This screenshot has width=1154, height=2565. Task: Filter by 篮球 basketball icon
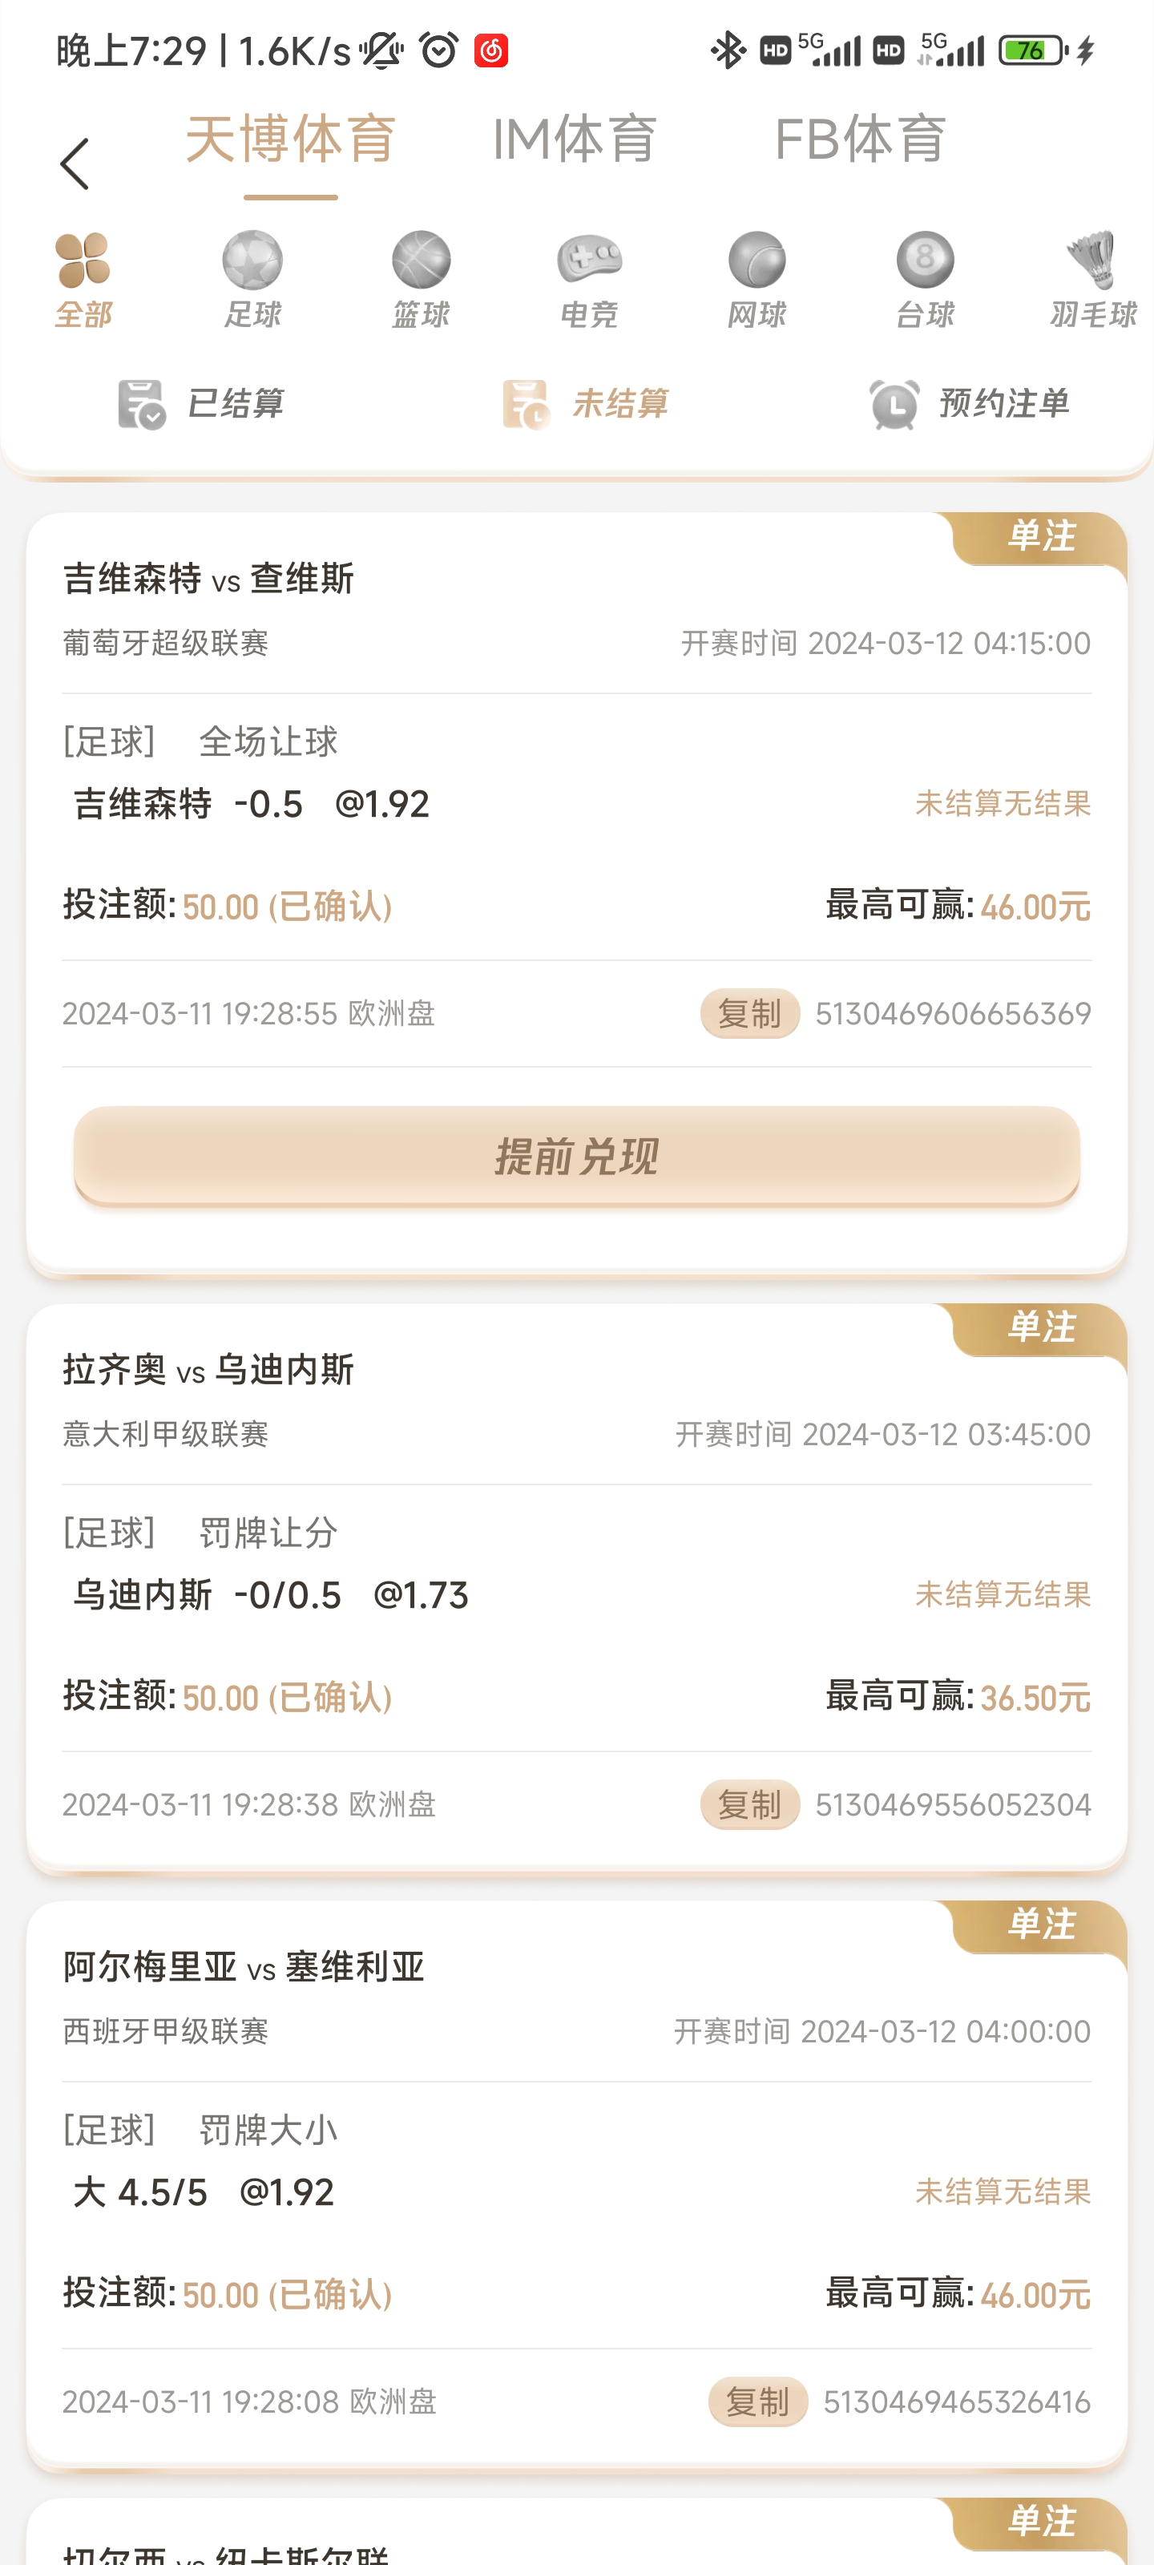point(422,261)
